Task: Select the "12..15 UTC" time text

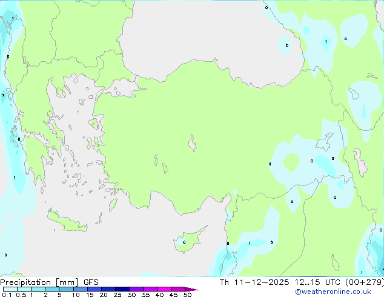Action: pyautogui.click(x=317, y=282)
